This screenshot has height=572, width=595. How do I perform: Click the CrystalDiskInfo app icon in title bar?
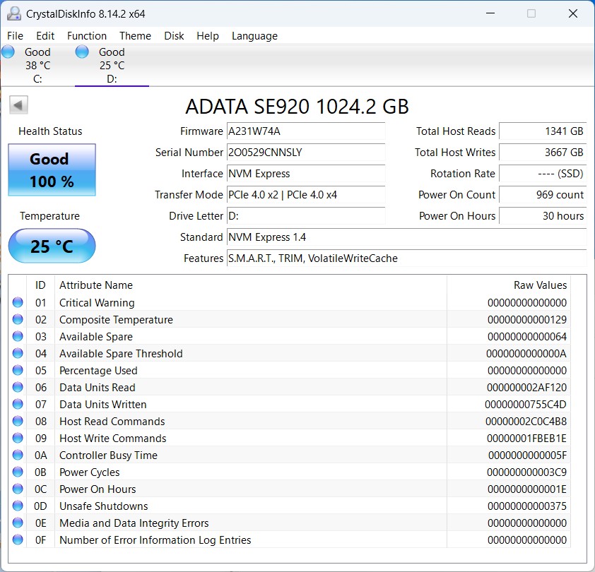point(14,13)
